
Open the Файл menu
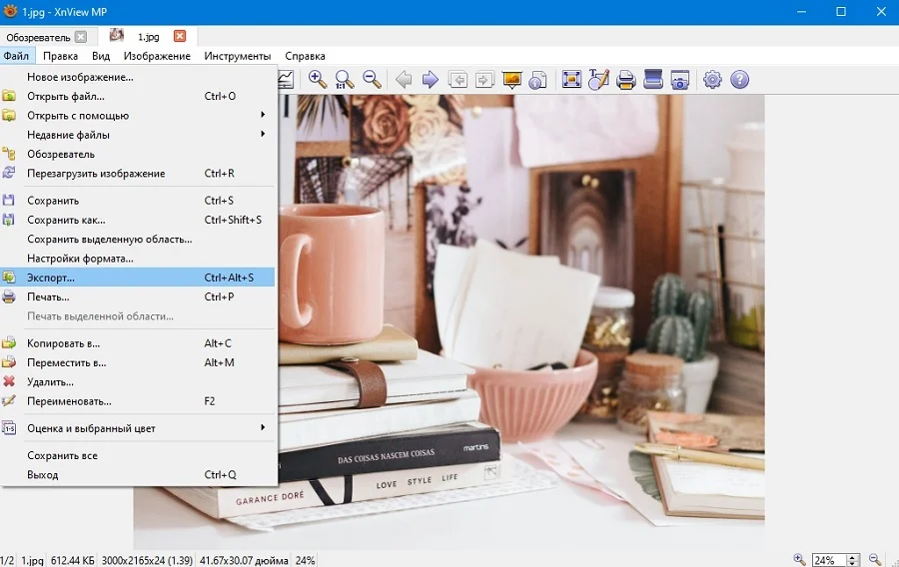[16, 56]
